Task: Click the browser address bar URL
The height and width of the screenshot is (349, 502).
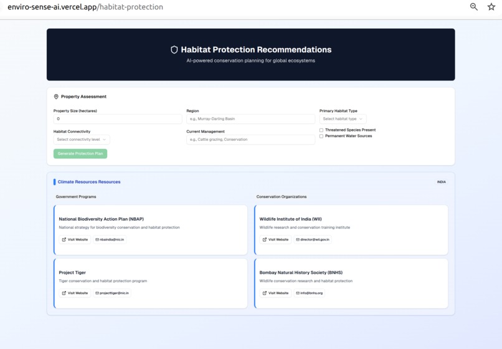Action: [x=85, y=7]
